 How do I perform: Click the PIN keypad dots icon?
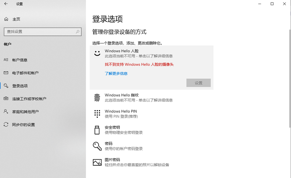[x=97, y=113]
